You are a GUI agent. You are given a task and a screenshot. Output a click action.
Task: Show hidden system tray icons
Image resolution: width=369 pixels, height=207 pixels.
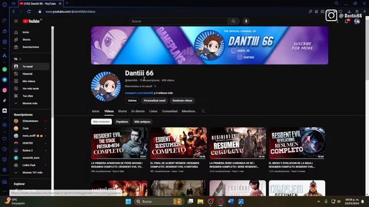click(x=319, y=202)
